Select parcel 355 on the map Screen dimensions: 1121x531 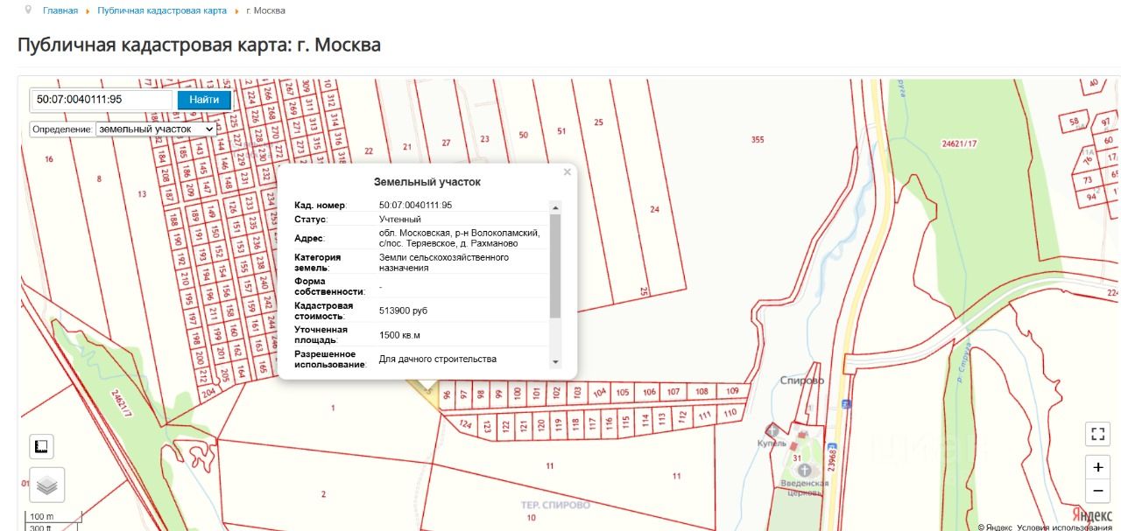(758, 140)
